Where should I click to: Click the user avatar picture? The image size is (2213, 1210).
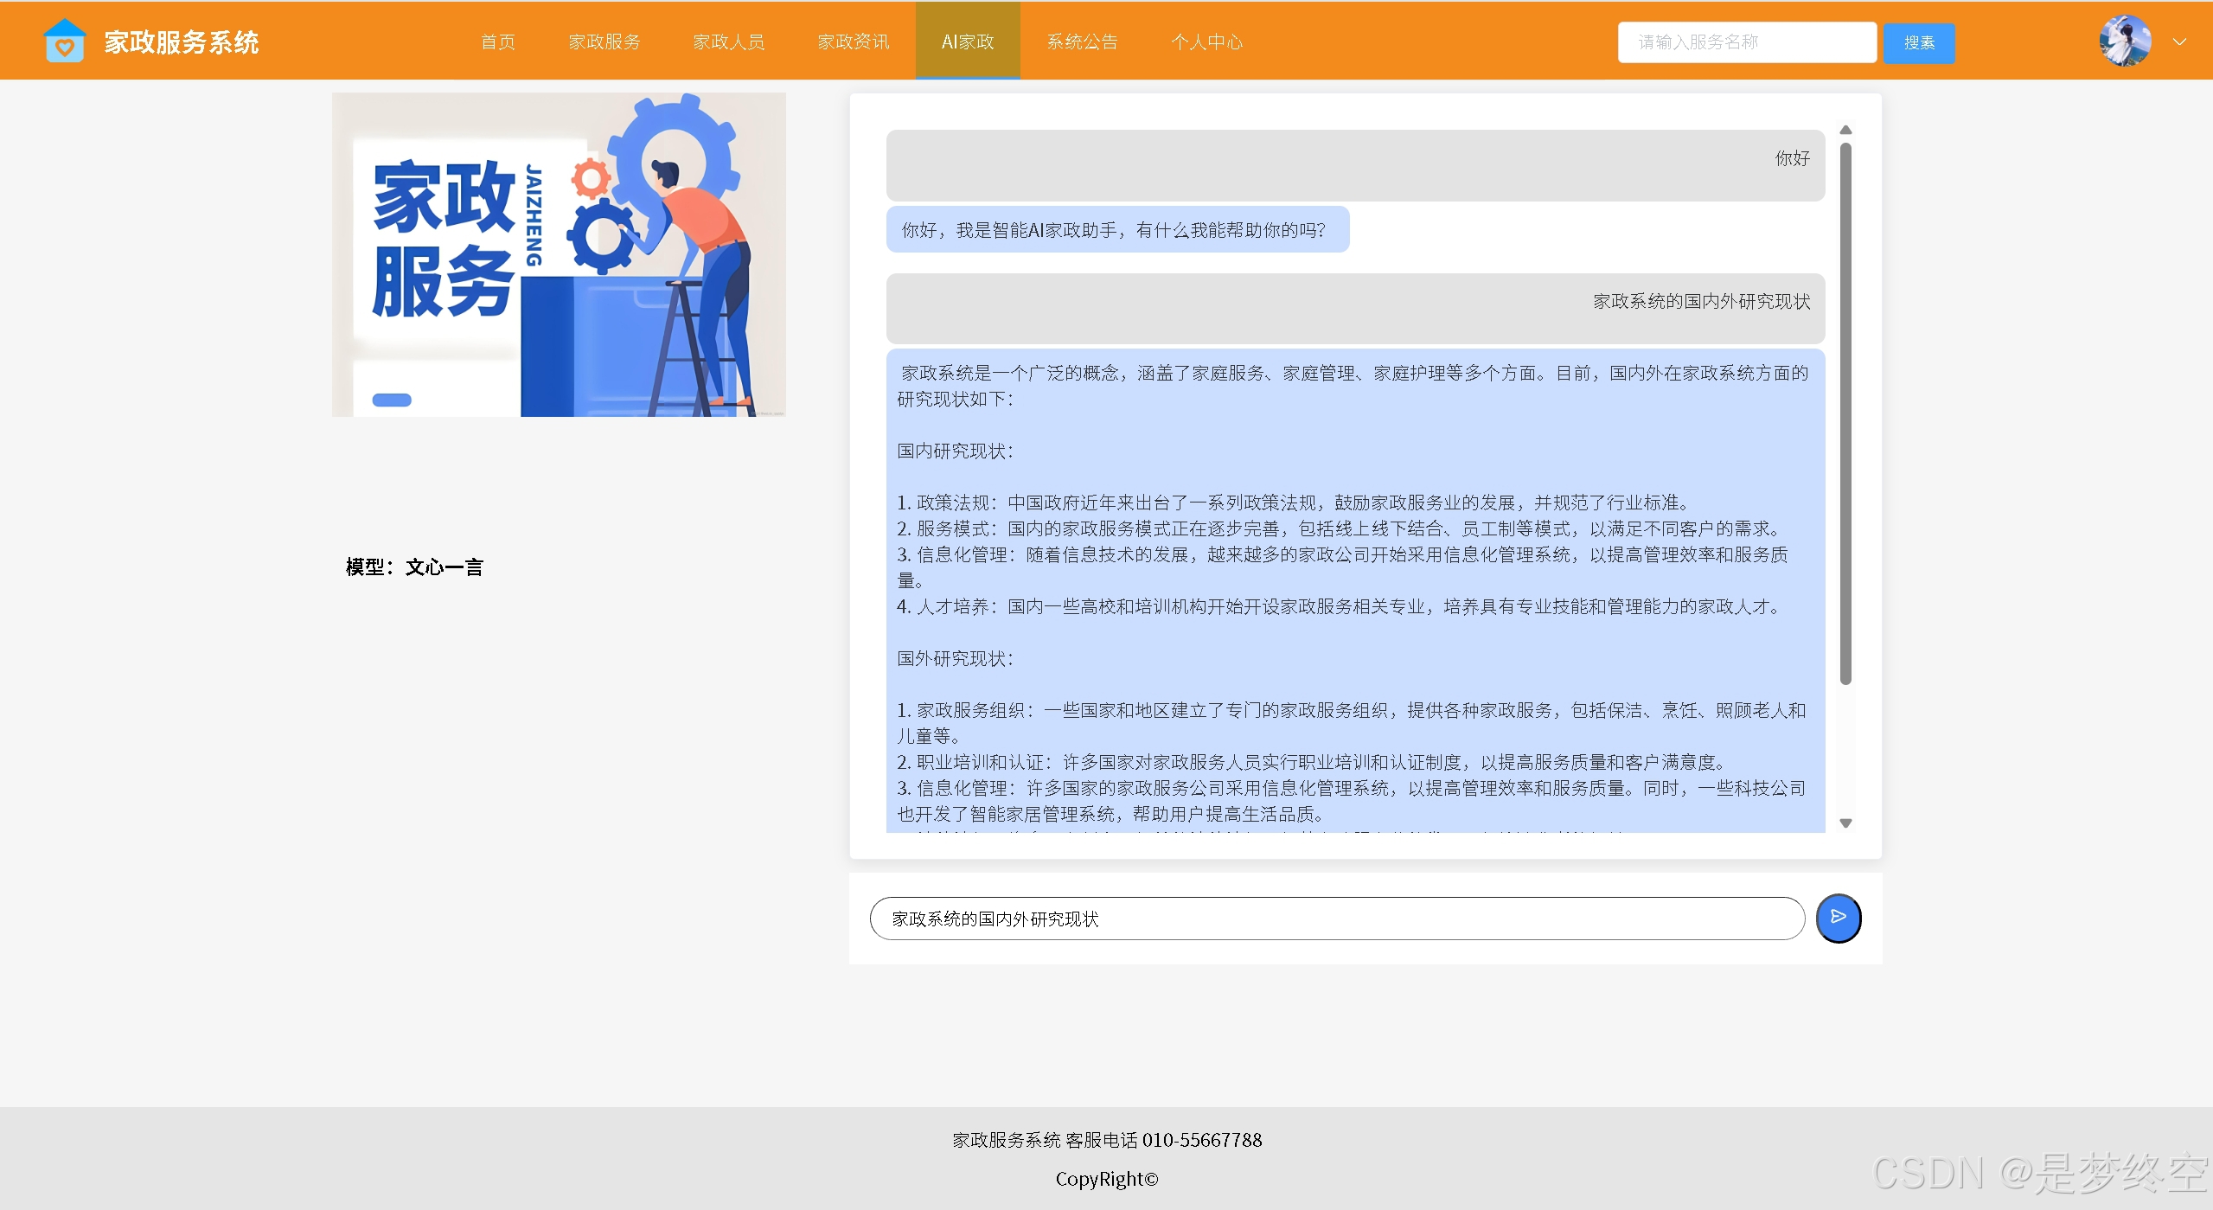[x=2125, y=42]
